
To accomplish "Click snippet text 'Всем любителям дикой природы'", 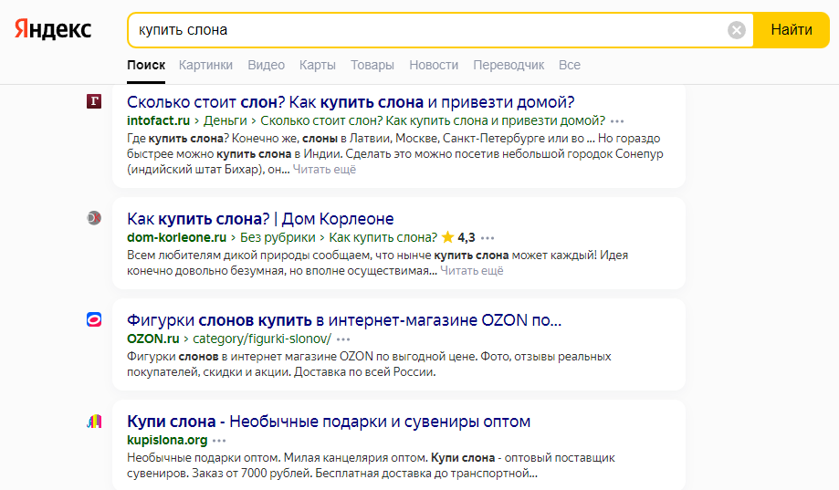I will tap(218, 255).
